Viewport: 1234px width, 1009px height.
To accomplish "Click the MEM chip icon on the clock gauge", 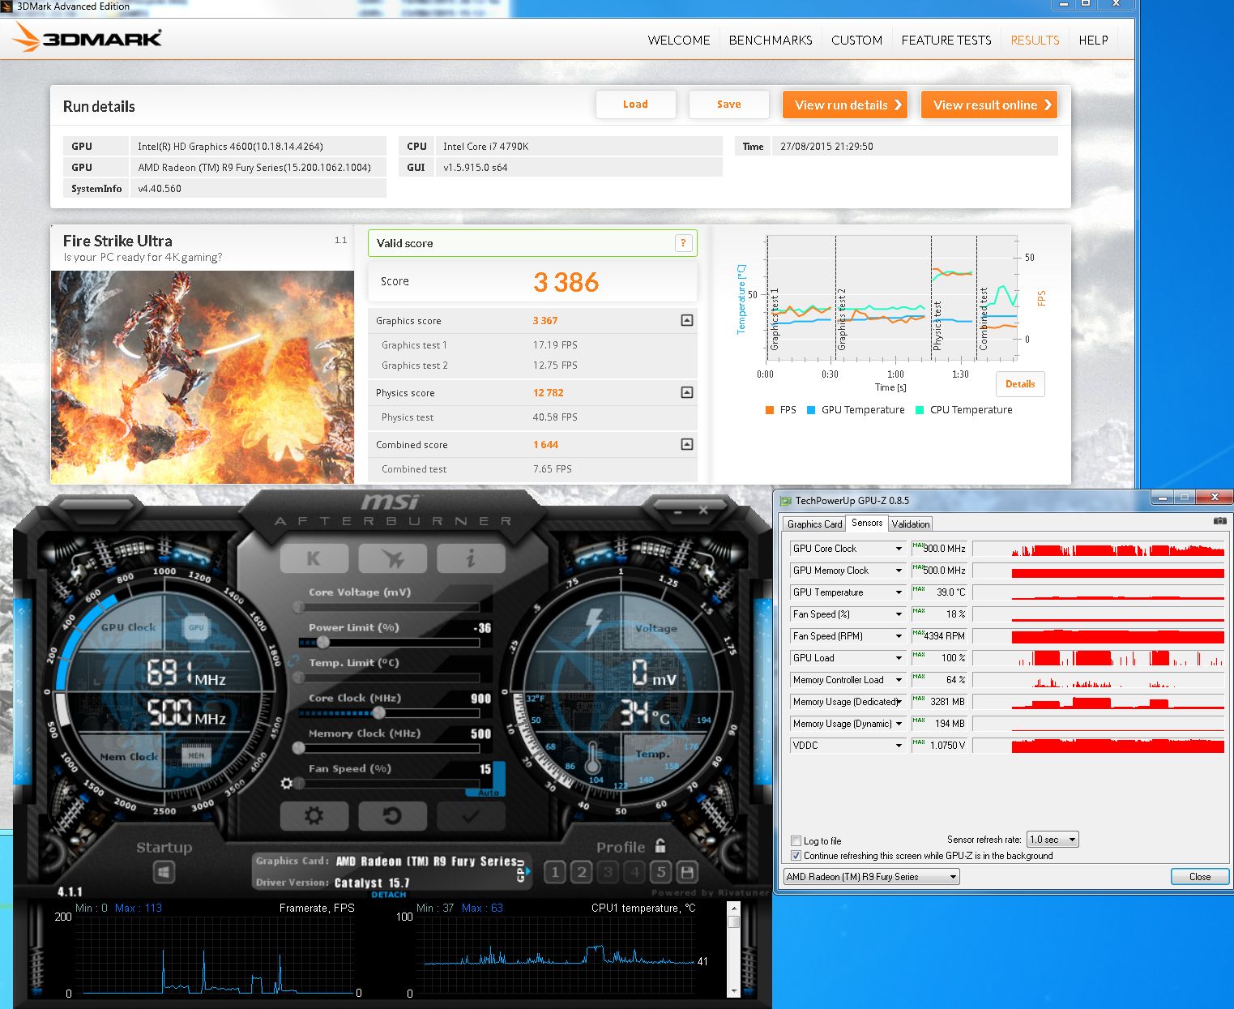I will 196,755.
